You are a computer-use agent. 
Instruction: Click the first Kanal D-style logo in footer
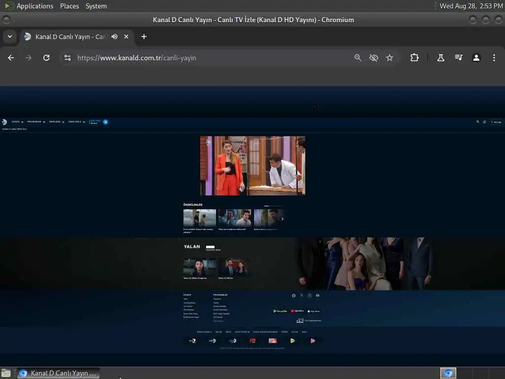pyautogui.click(x=212, y=341)
